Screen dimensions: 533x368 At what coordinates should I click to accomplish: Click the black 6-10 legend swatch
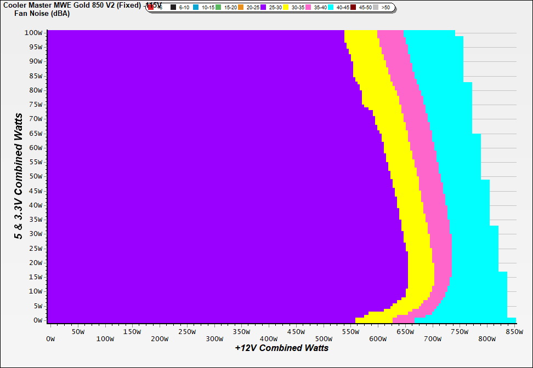(x=174, y=8)
